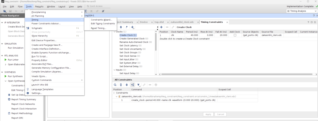Collapse the RTL ANALYSIS section
This screenshot has height=121, width=318.
(2, 56)
